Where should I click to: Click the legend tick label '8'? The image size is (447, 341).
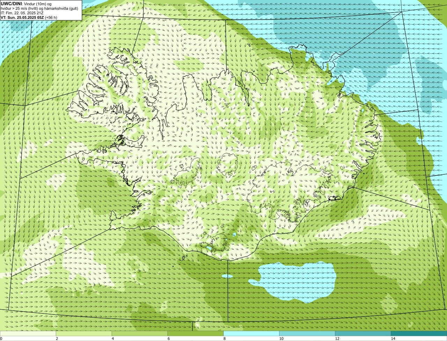coord(224,339)
